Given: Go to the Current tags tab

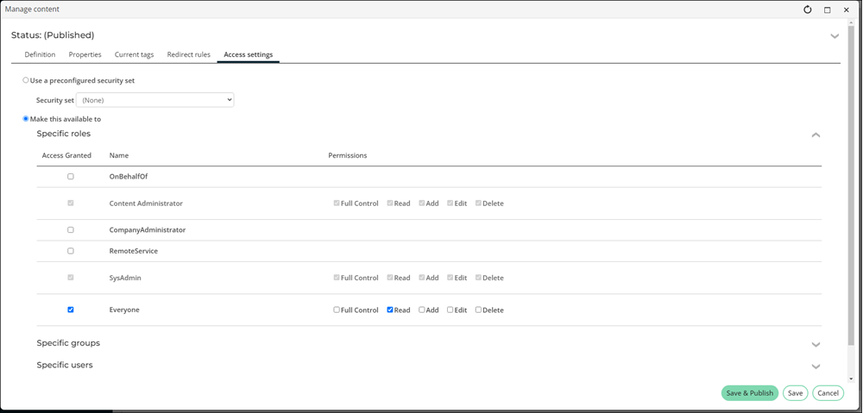Looking at the screenshot, I should pos(135,54).
